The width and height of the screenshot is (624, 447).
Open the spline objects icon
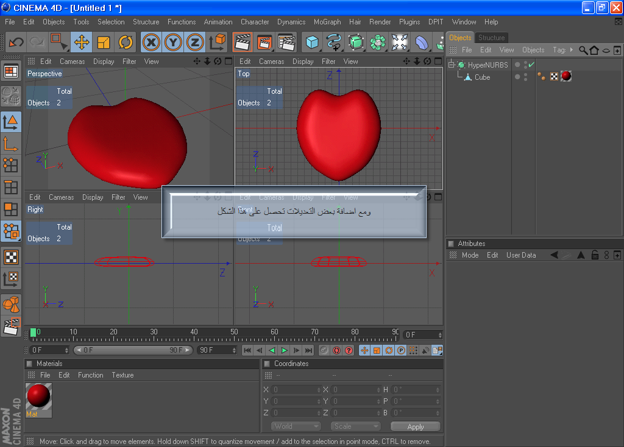pyautogui.click(x=334, y=42)
